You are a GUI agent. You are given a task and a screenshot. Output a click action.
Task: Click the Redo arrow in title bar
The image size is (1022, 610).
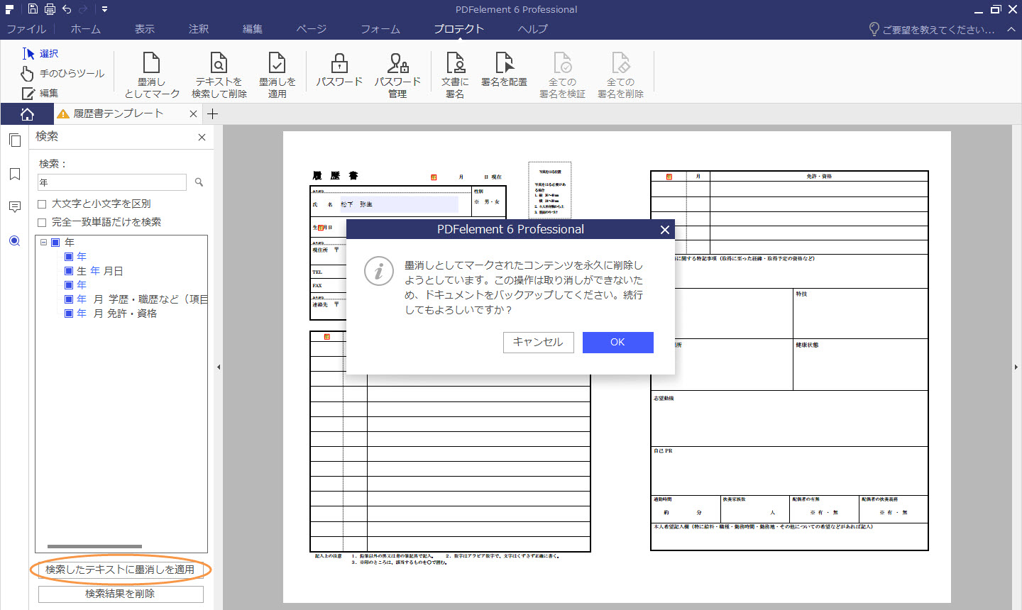84,9
